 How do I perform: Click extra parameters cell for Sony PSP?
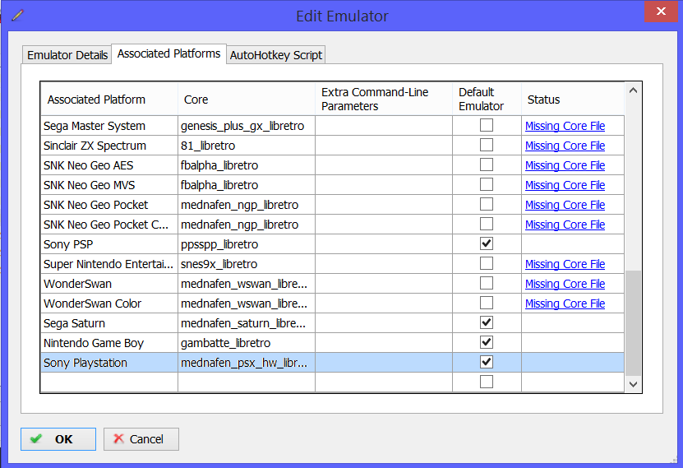pyautogui.click(x=384, y=244)
